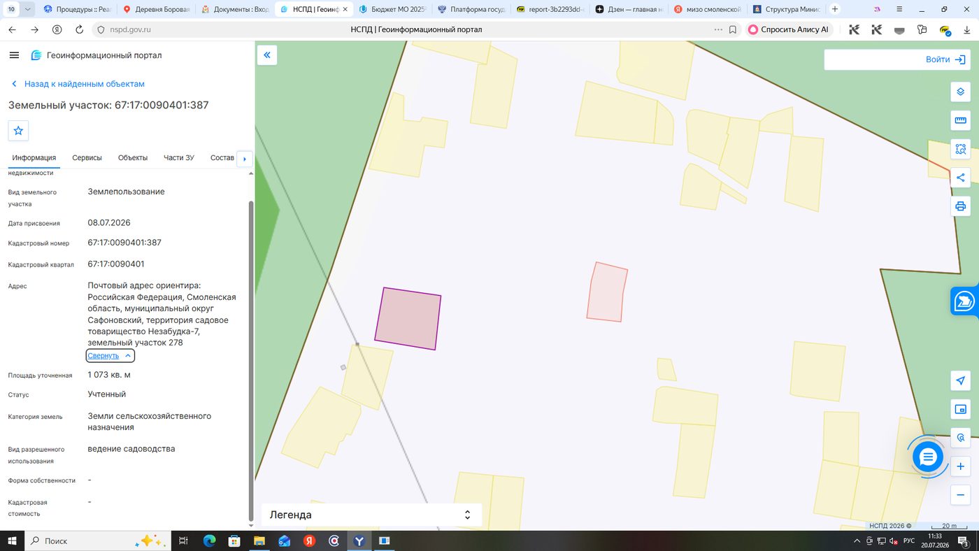The height and width of the screenshot is (551, 979).
Task: Activate the area search tool
Action: [960, 149]
